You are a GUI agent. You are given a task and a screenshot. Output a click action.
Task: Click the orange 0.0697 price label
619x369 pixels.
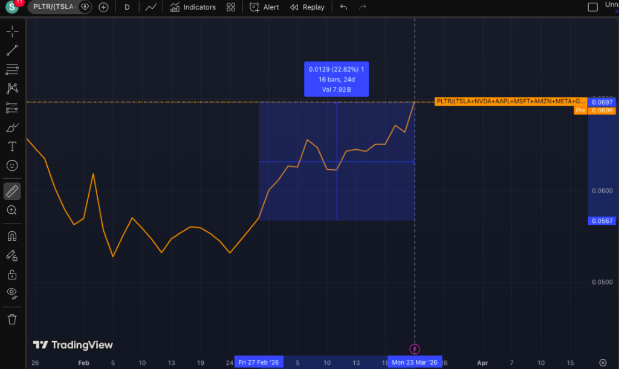click(x=602, y=102)
